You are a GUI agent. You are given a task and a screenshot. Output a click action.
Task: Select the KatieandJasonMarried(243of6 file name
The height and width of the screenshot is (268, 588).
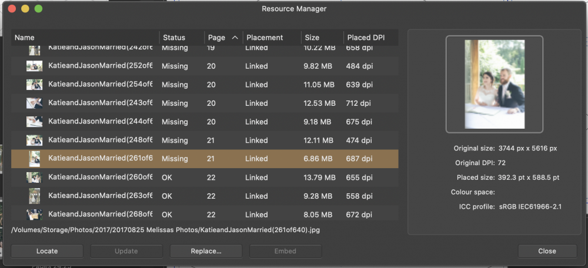[x=101, y=103]
